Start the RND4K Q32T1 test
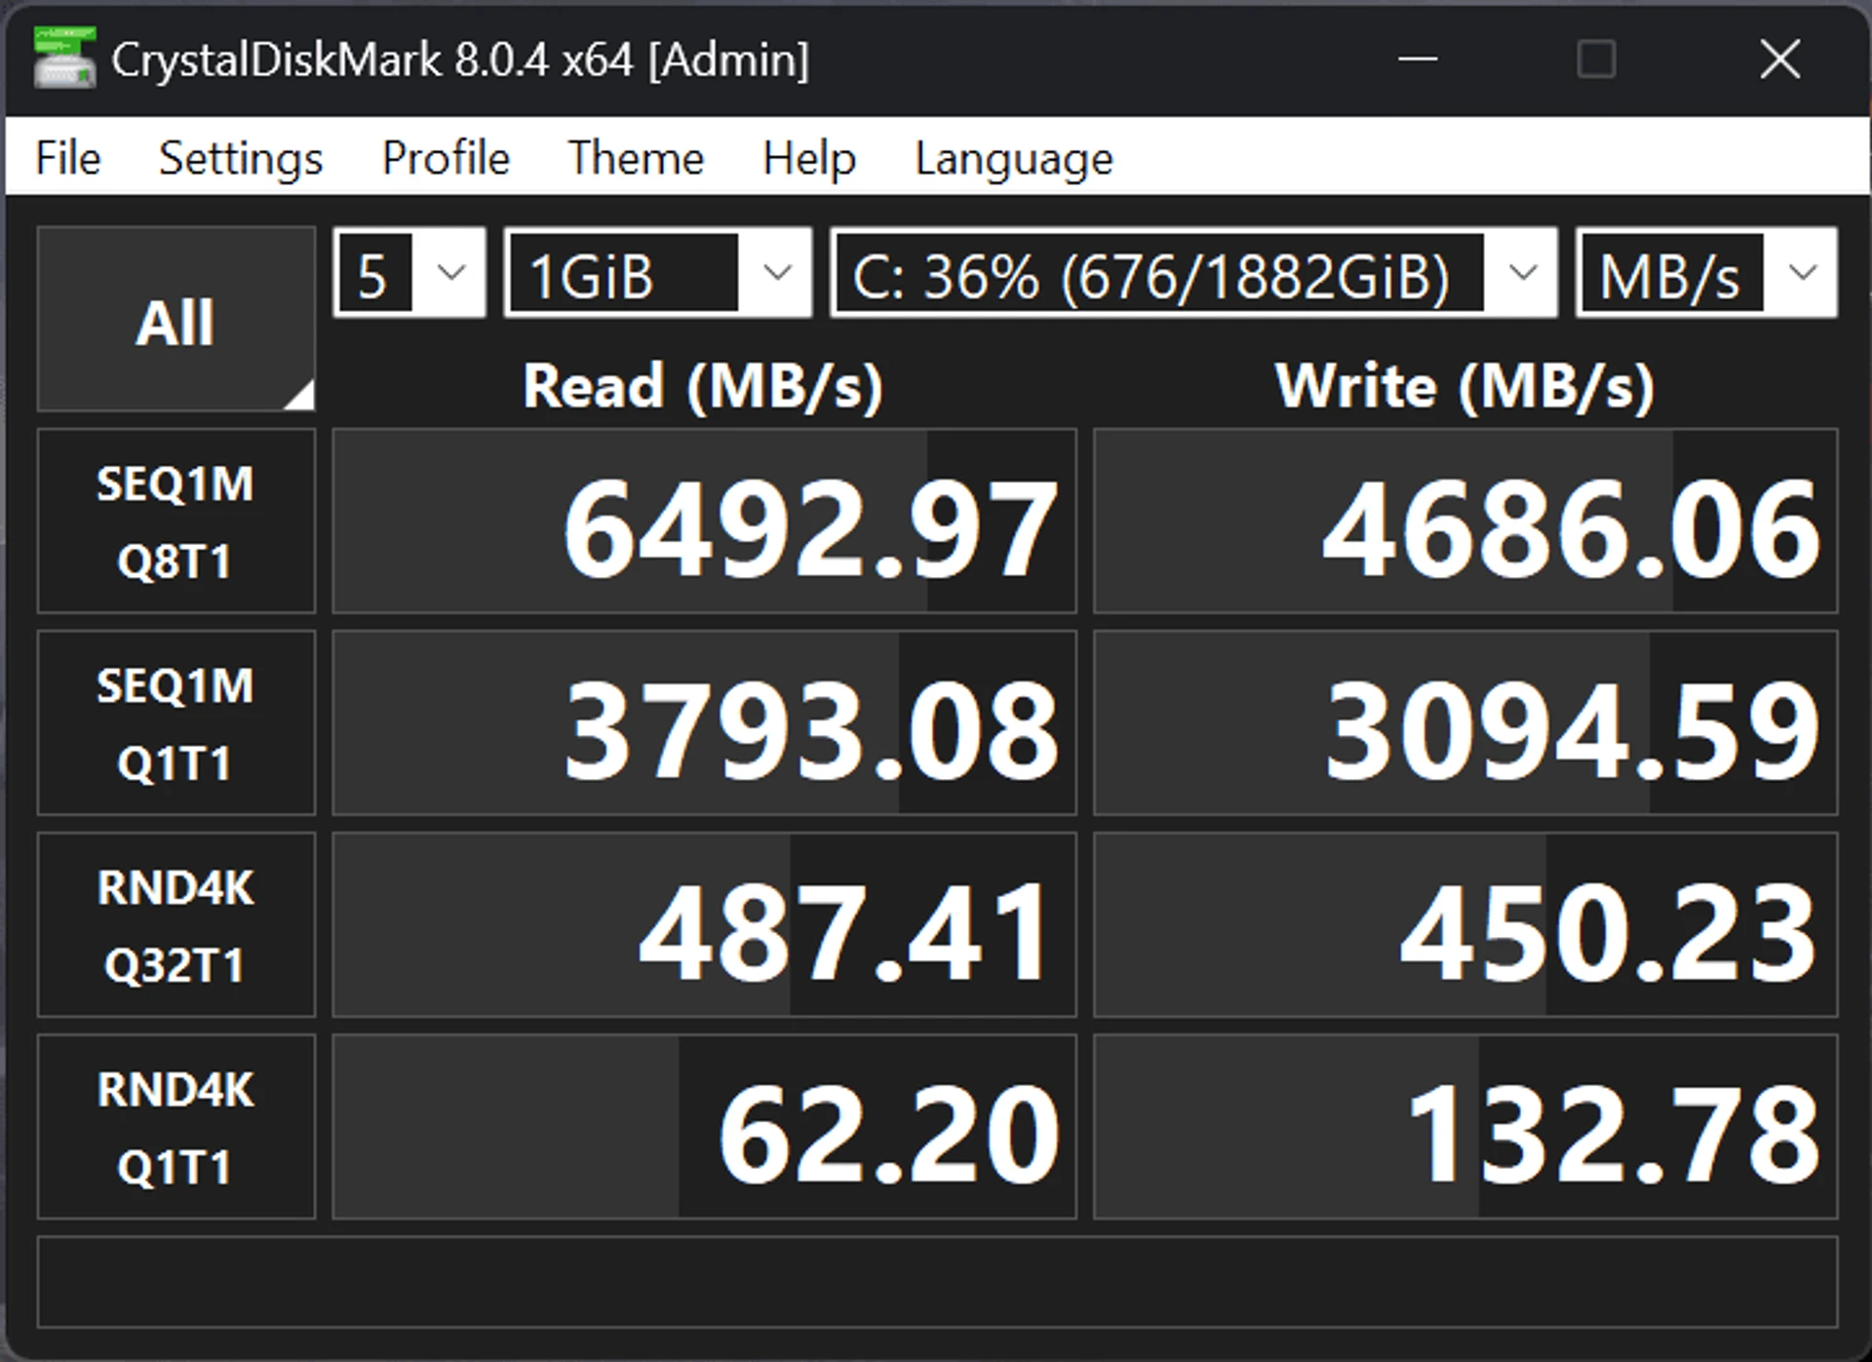The width and height of the screenshot is (1872, 1362). click(176, 925)
